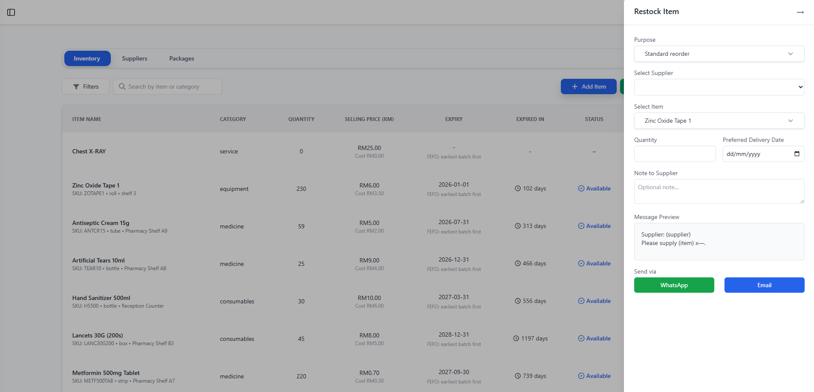814x392 pixels.
Task: Click the search magnifier icon
Action: tap(122, 86)
